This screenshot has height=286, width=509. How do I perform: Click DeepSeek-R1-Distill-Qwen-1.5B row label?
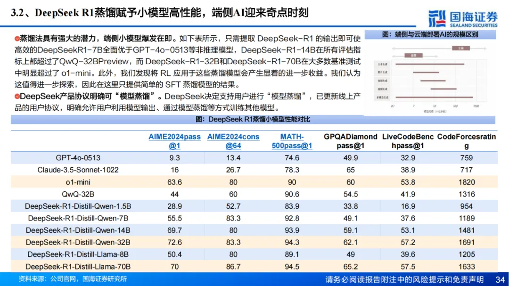78,206
